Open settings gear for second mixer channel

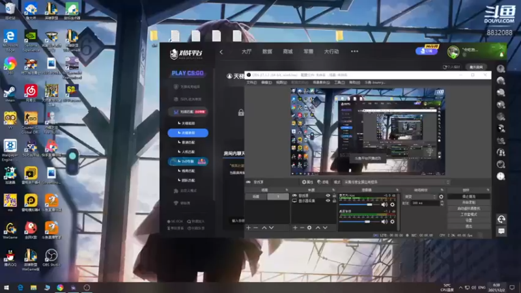pyautogui.click(x=393, y=221)
